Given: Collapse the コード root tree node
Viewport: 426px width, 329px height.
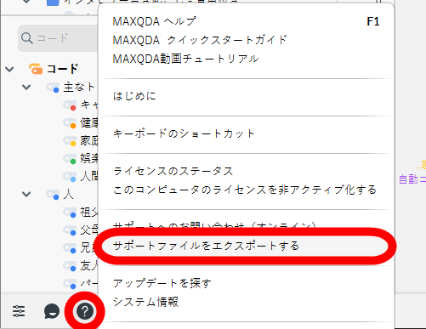Looking at the screenshot, I should tap(9, 69).
